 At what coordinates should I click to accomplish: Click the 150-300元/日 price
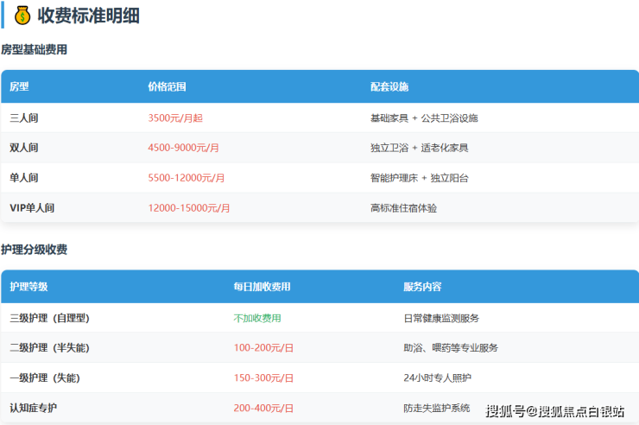(263, 378)
